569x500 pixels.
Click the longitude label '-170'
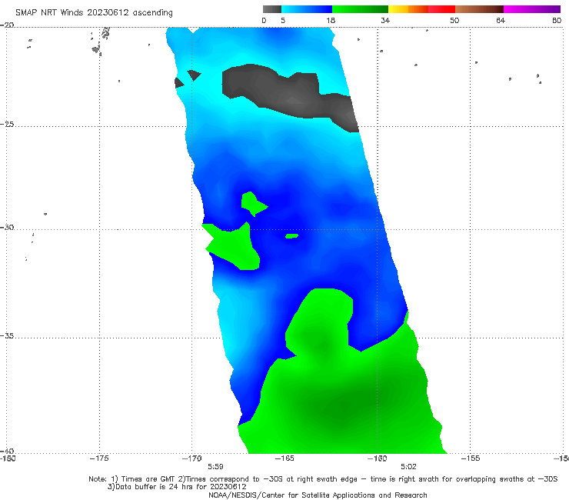coord(191,458)
